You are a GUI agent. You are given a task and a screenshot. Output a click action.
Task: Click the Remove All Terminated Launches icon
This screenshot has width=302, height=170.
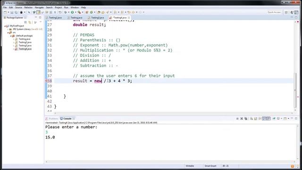coord(246,119)
